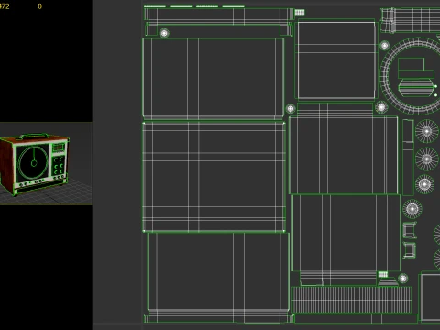Select the long horizontal strip UV island at the top

[219, 16]
